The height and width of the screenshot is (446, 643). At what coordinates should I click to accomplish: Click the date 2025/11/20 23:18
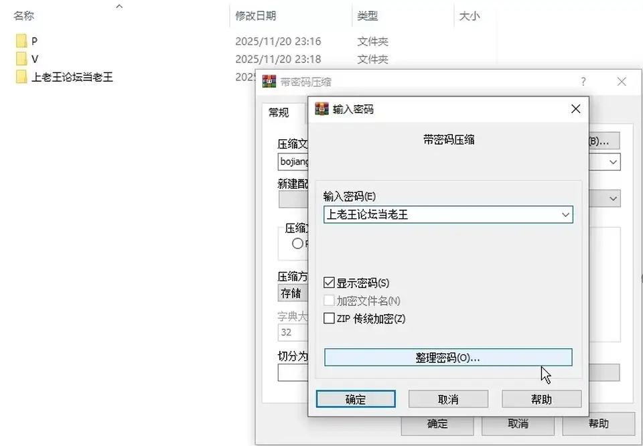click(278, 60)
